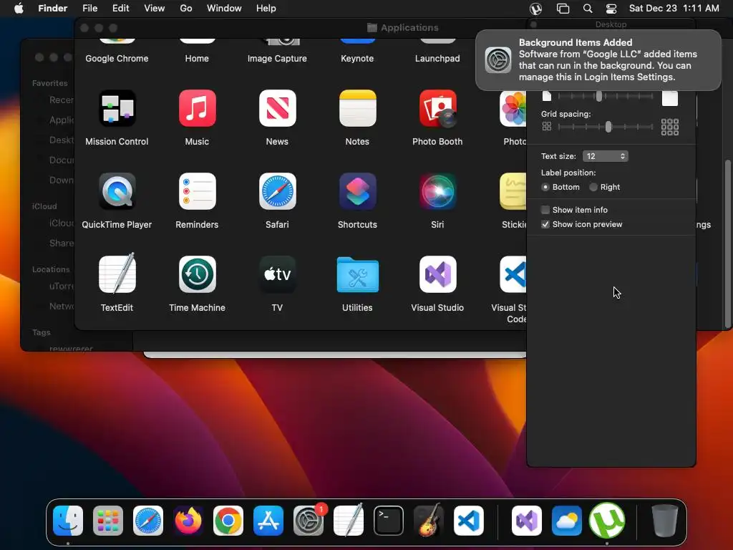
Task: Open the Music app icon
Action: point(197,108)
